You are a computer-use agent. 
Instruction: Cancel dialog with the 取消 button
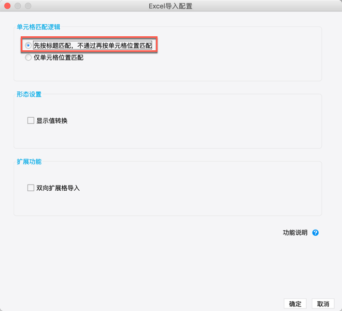pyautogui.click(x=323, y=304)
